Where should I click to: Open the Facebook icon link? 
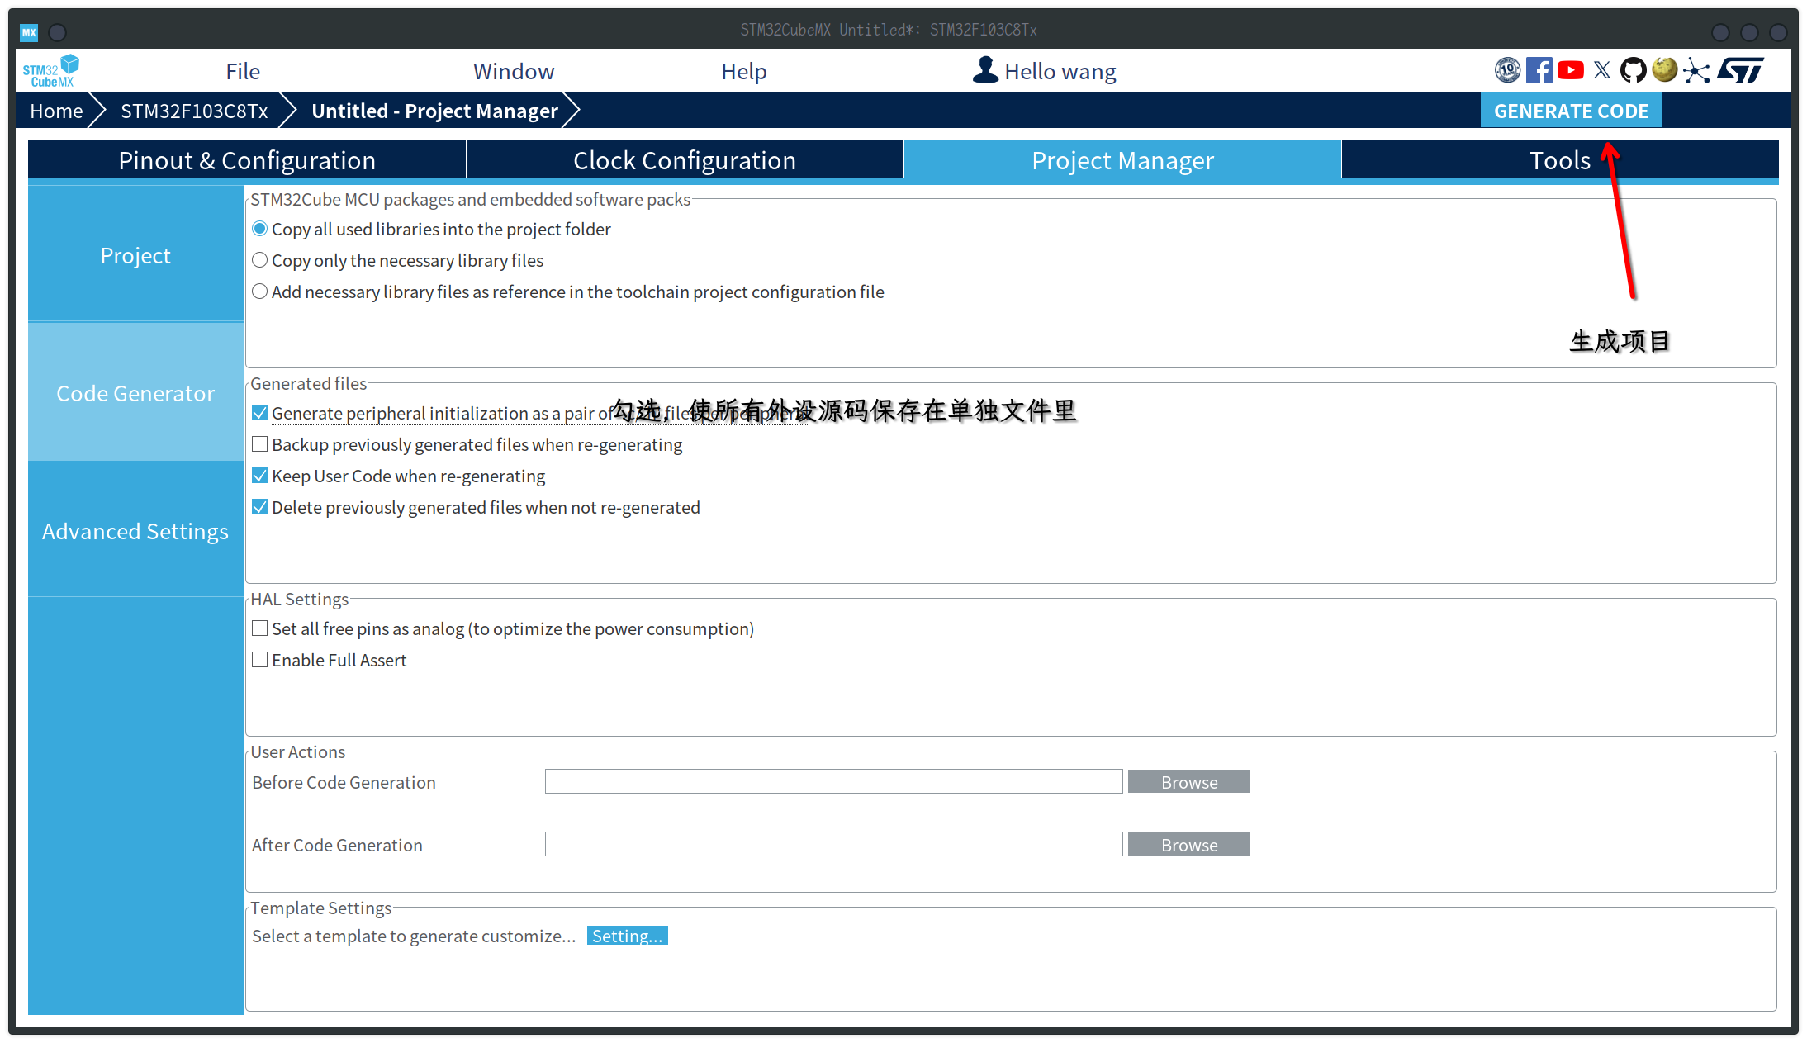pyautogui.click(x=1539, y=70)
